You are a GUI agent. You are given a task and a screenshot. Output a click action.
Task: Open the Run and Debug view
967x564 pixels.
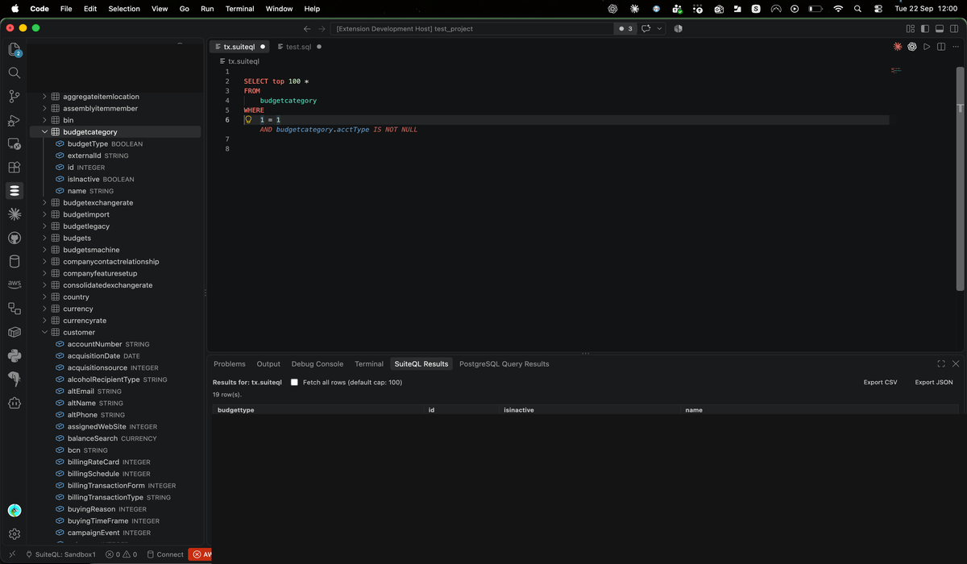click(x=15, y=120)
